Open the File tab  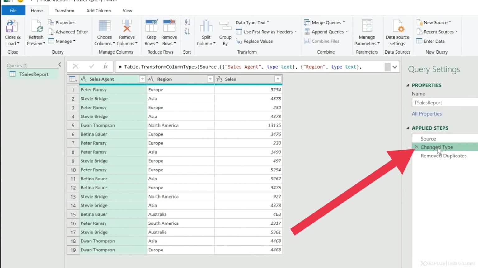tap(13, 10)
